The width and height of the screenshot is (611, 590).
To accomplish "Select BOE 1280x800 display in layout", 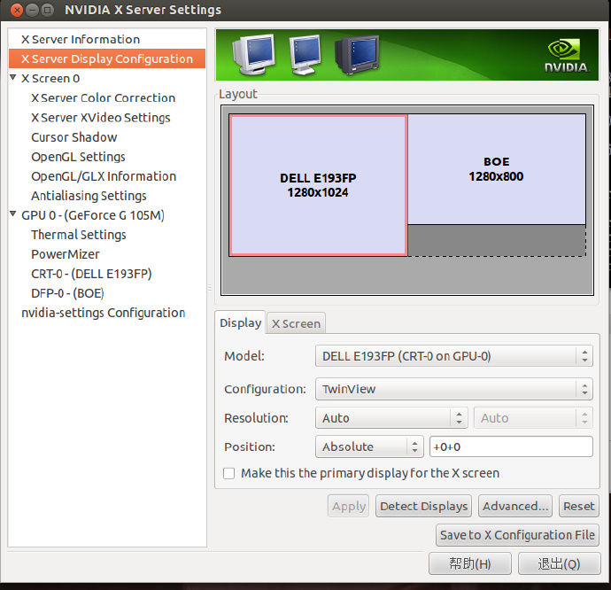I will (496, 169).
